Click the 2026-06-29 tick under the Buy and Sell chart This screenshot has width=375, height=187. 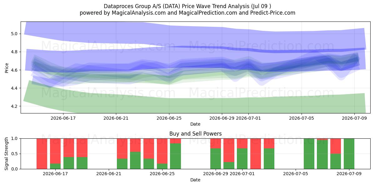[x=216, y=174]
